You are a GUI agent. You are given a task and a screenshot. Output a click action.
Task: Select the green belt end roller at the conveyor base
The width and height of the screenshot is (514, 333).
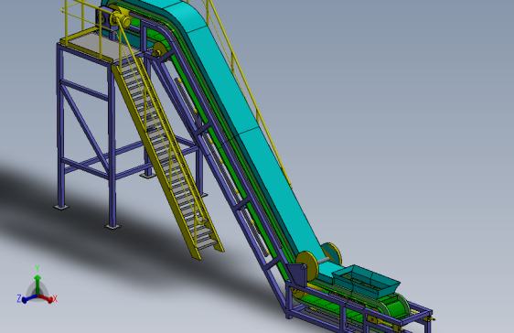[398, 307]
